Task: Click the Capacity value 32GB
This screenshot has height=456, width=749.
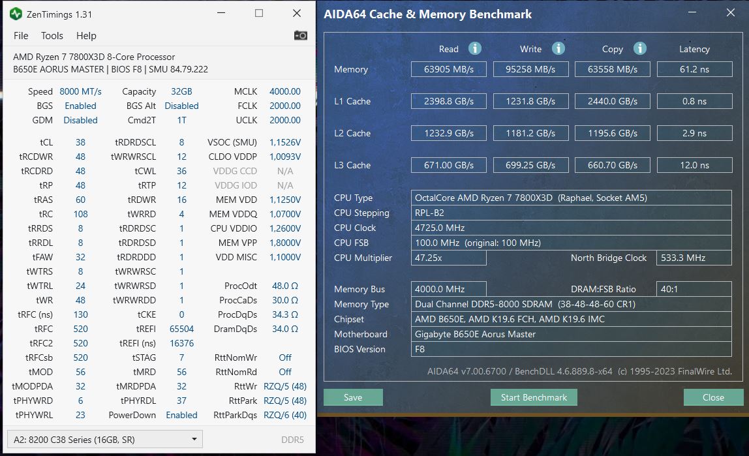Action: coord(181,92)
